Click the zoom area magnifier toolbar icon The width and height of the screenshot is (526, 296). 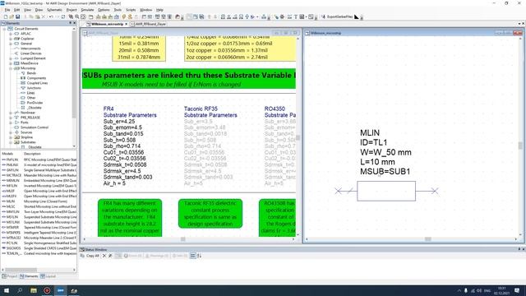[71, 16]
